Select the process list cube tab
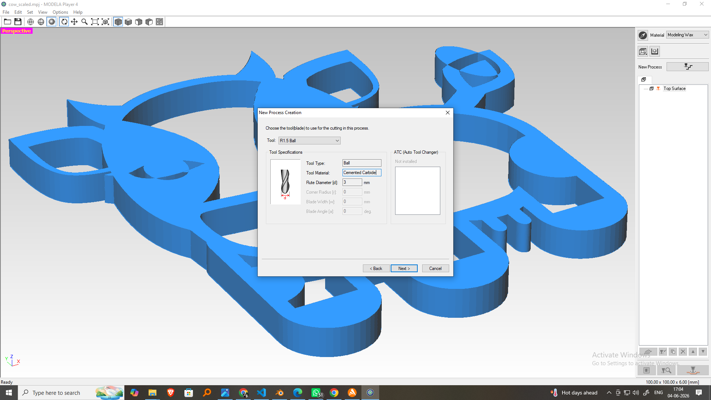 (x=644, y=80)
